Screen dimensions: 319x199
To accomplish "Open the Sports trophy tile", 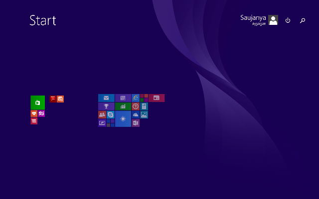I will [106, 106].
